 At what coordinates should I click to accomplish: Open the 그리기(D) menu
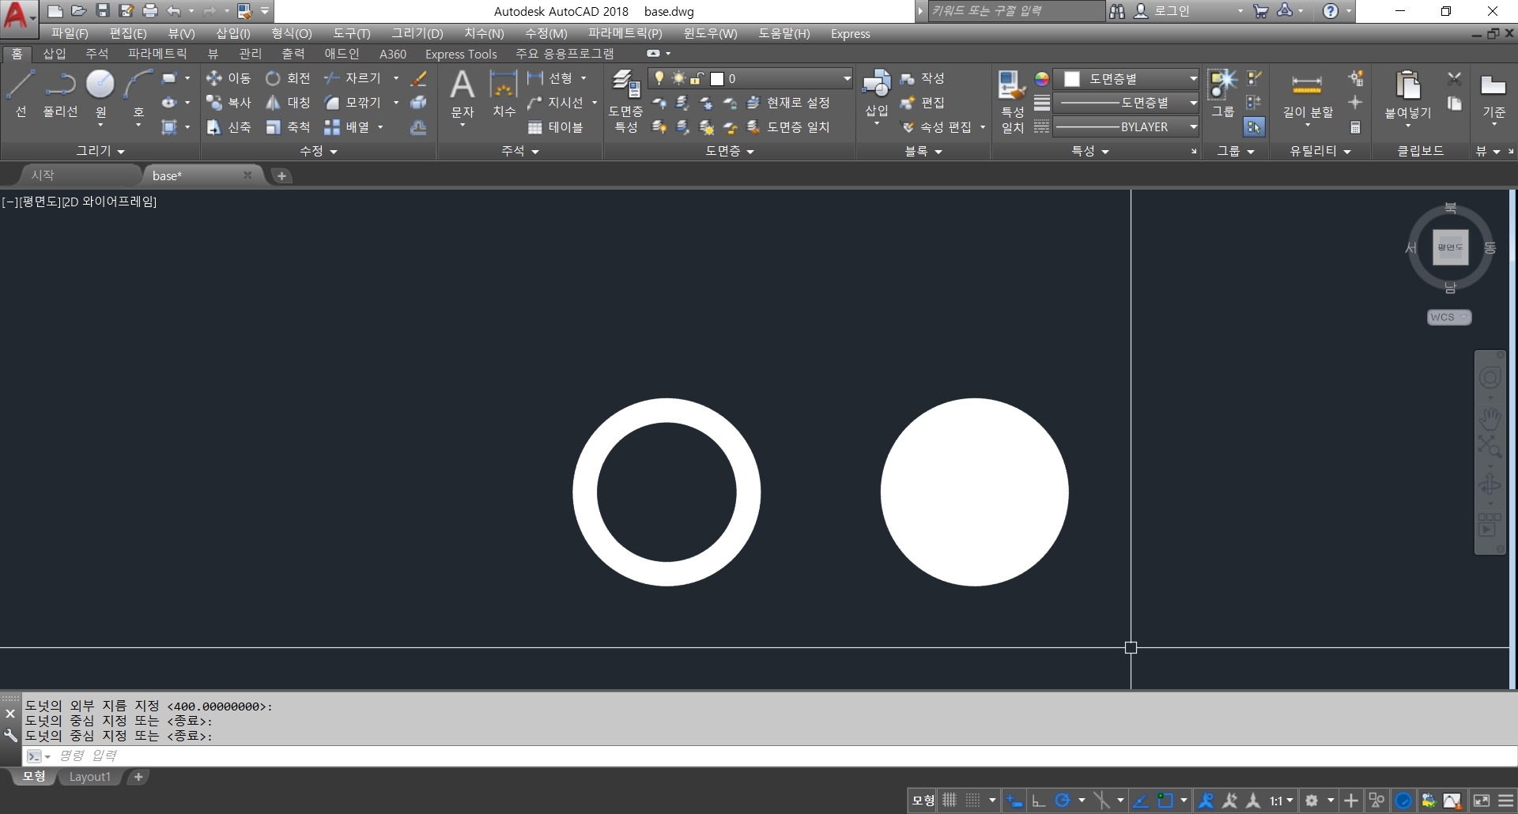point(417,33)
